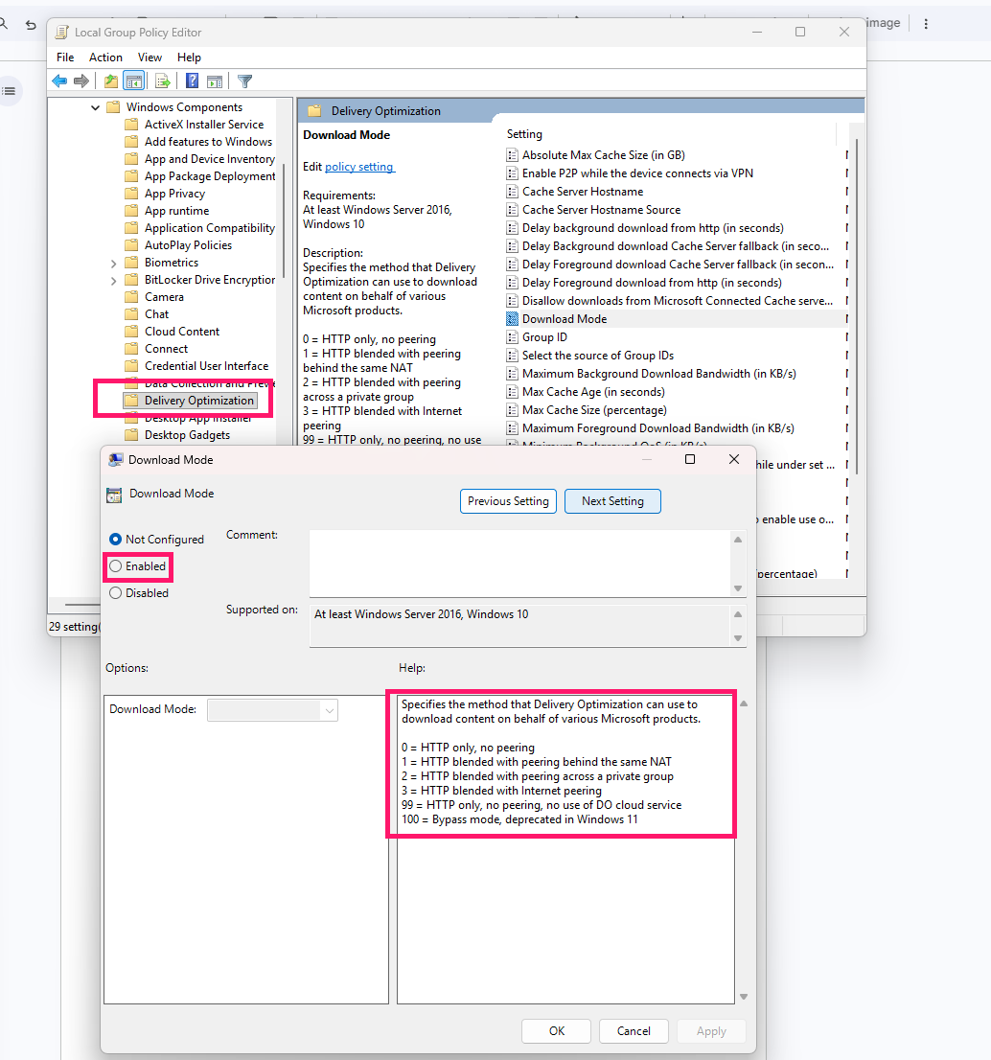Click the Desktop Gadgets folder icon
991x1060 pixels.
tap(132, 435)
